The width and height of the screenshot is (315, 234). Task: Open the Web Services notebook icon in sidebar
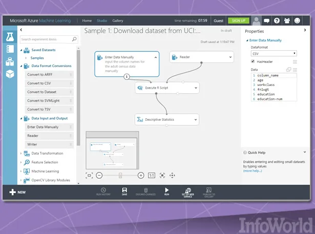(x=10, y=49)
